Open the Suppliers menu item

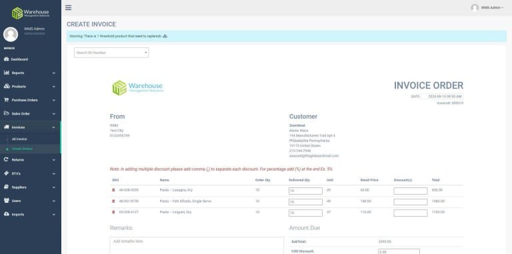pyautogui.click(x=31, y=187)
